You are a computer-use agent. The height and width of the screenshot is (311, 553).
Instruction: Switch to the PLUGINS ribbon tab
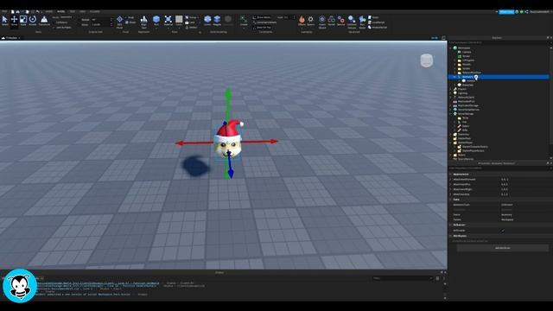94,11
